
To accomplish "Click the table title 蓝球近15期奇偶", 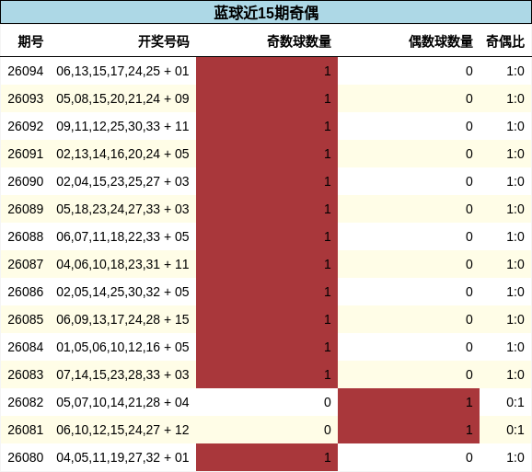I will coord(266,13).
